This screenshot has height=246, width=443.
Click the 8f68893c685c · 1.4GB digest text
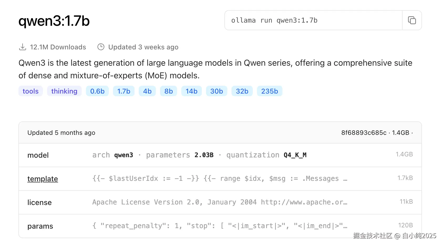coord(377,133)
